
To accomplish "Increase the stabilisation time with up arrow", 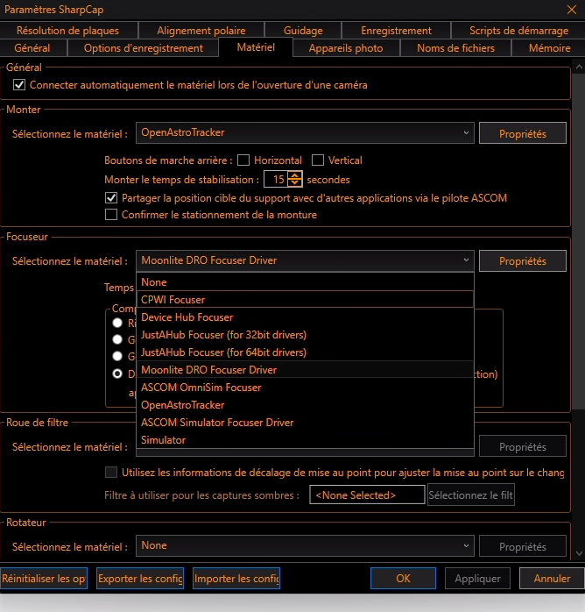I will tap(295, 175).
